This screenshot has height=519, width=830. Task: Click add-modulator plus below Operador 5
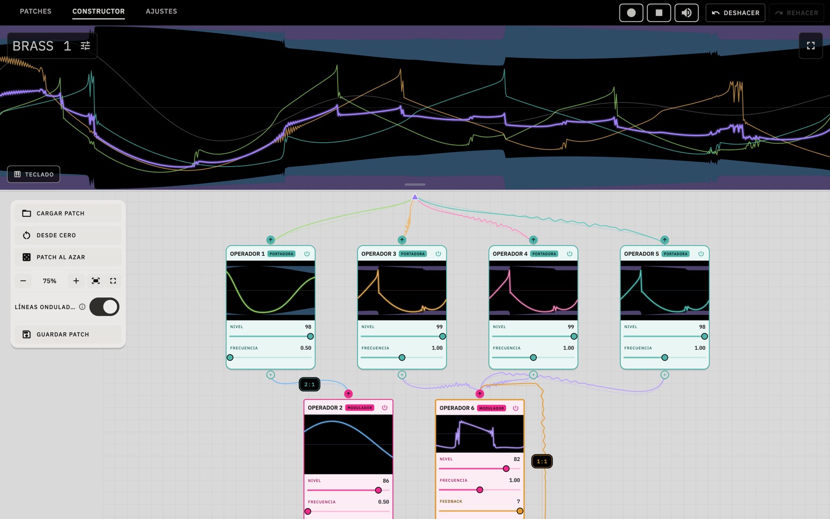click(665, 375)
